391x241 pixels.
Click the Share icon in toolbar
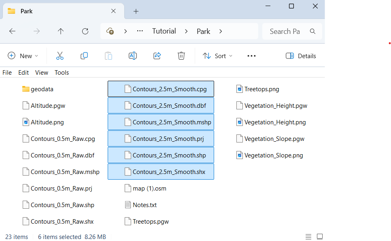(x=157, y=56)
